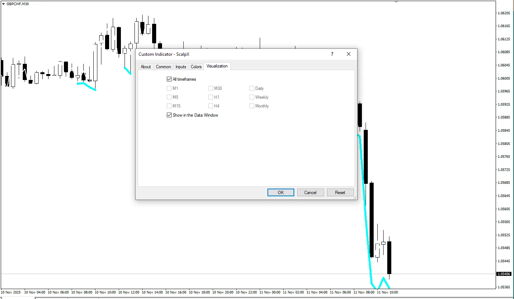The image size is (514, 299).
Task: Click the 11 Nov 10:00 time axis label
Action: 387,292
